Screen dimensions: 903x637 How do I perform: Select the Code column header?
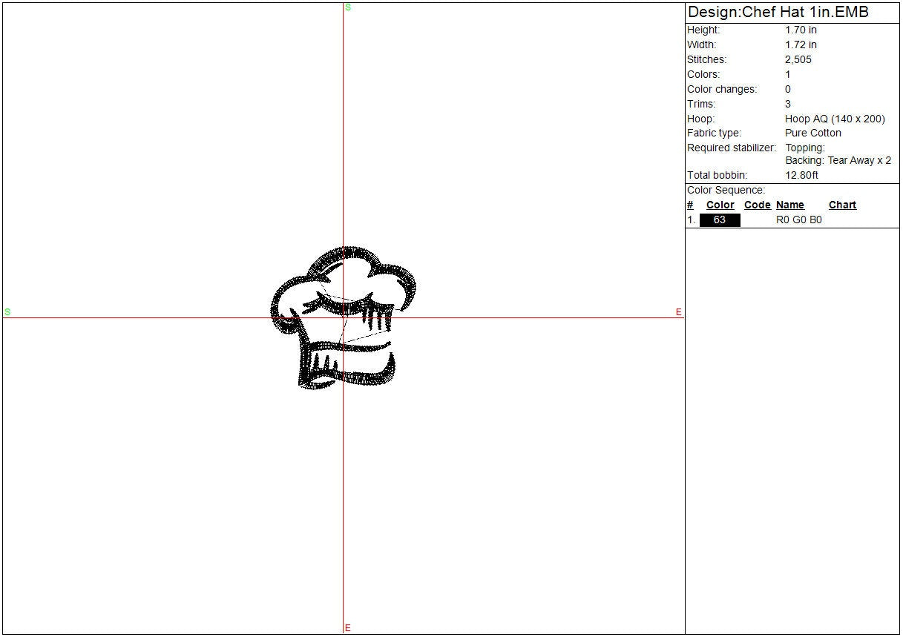(x=757, y=205)
